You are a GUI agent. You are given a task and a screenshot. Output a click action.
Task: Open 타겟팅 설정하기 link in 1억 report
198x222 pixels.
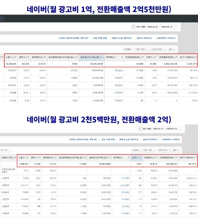coord(74,38)
